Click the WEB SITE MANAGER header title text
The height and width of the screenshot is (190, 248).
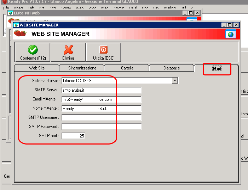60,34
